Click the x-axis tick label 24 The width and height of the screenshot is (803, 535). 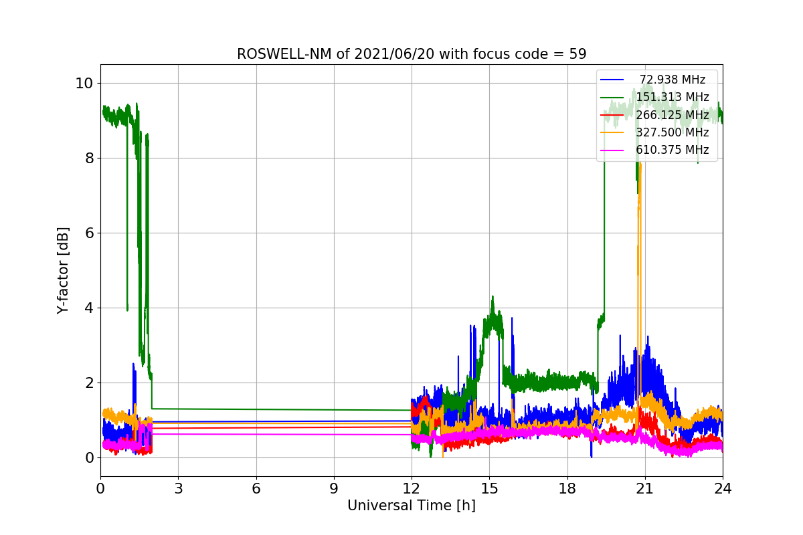pos(723,489)
